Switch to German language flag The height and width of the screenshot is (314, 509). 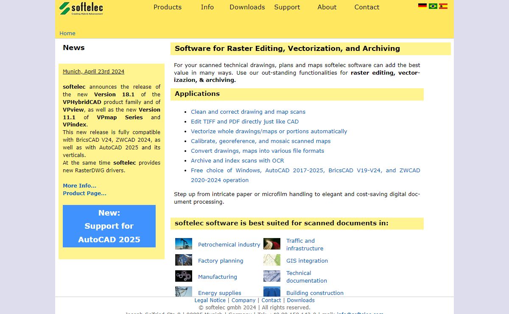pos(422,6)
